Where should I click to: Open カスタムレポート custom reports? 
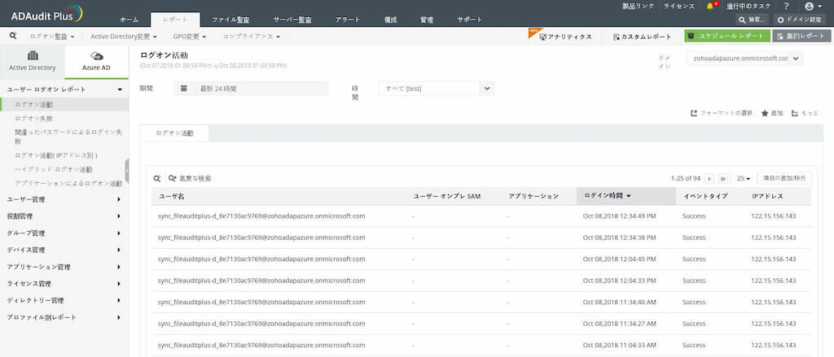click(x=642, y=37)
